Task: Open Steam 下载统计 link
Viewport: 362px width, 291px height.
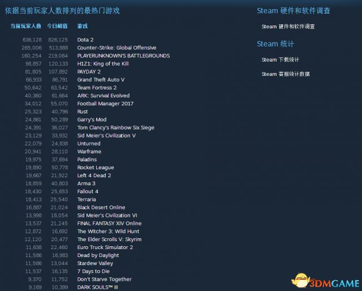Action: tap(280, 59)
